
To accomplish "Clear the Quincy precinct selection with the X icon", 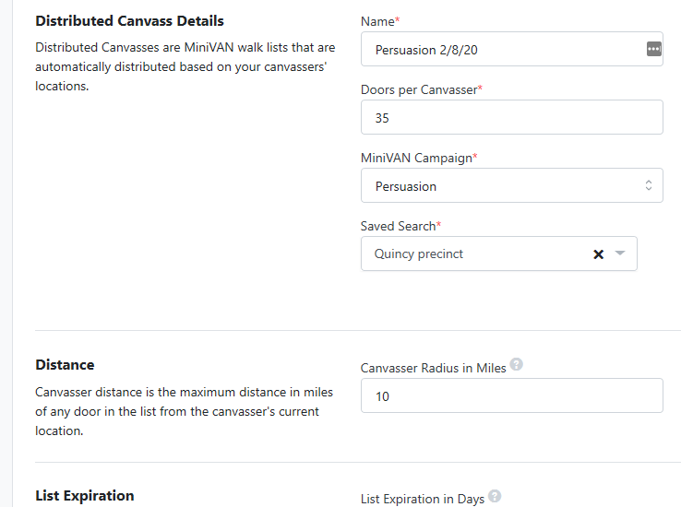I will (598, 254).
